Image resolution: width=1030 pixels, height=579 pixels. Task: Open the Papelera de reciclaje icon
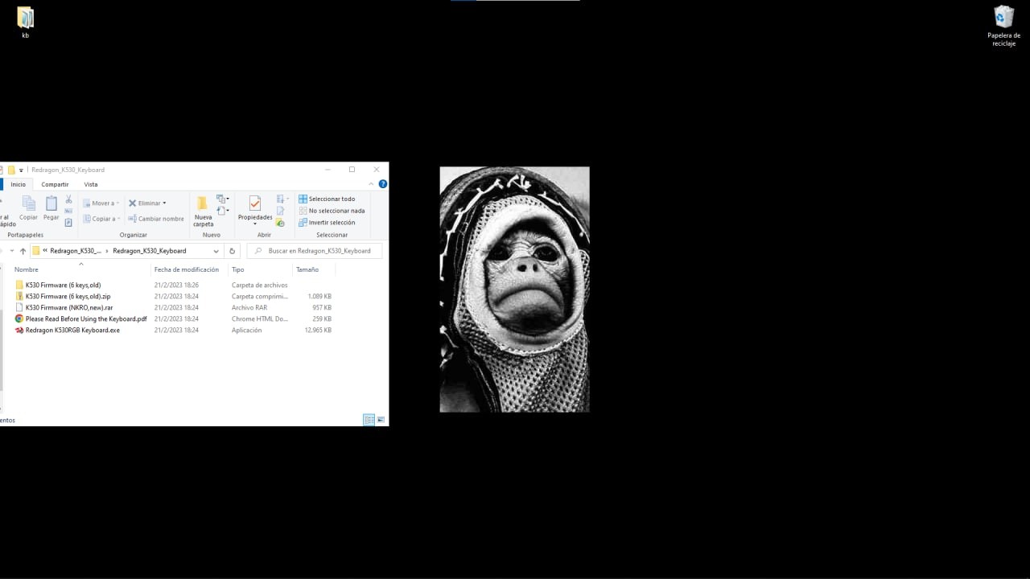1003,27
